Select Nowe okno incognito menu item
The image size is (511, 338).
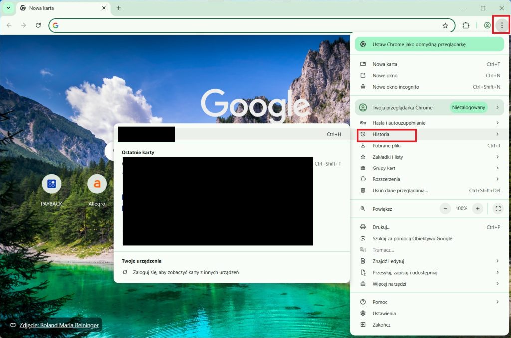click(x=395, y=87)
